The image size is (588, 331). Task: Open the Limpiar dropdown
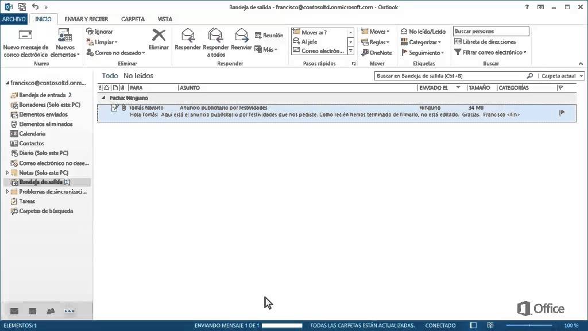[x=102, y=42]
